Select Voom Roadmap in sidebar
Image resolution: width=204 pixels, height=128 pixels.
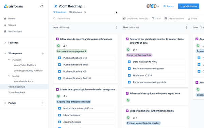tap(24, 87)
